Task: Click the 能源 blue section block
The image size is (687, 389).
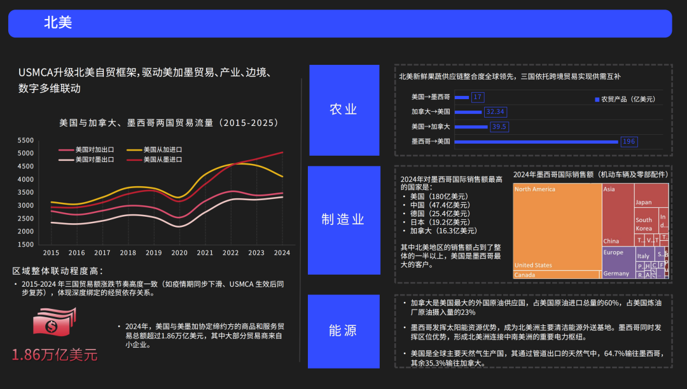Action: tap(343, 331)
